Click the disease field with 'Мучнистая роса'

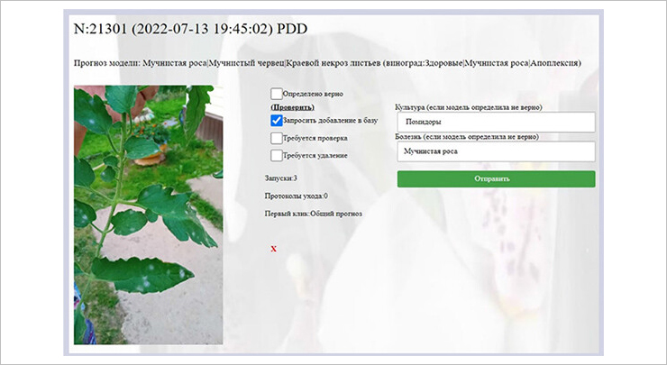point(495,152)
